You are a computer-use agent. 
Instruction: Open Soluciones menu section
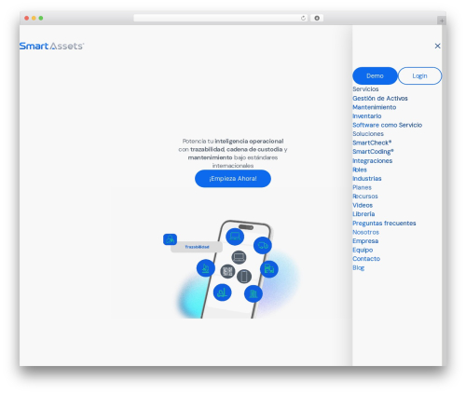368,134
